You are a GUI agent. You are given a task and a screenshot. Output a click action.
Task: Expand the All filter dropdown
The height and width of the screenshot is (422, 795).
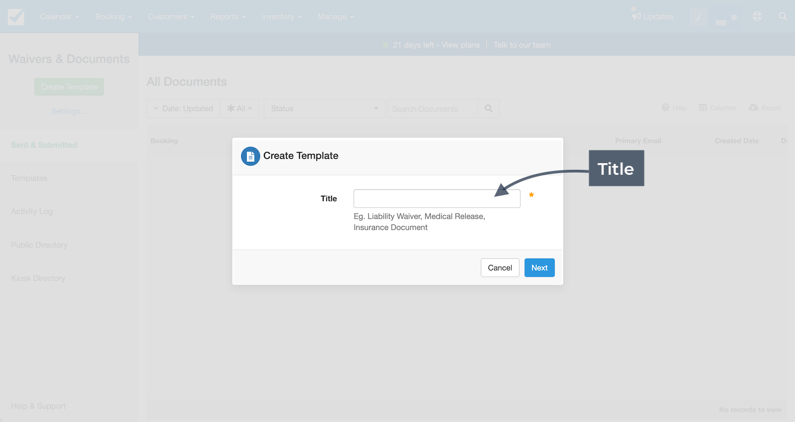pyautogui.click(x=240, y=108)
